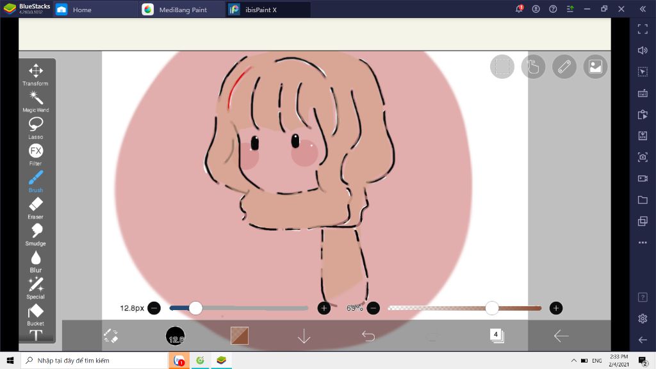Open BlueStacks volume control
Viewport: 656px width, 369px height.
pos(643,50)
